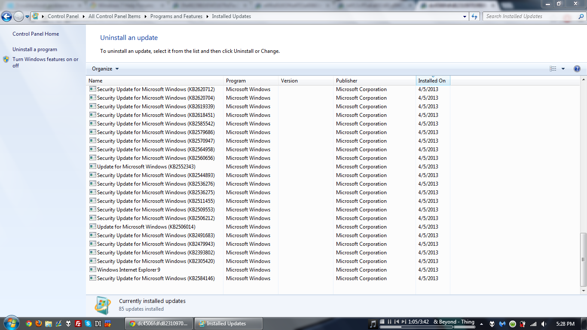Open Turn Windows features on or off

45,62
